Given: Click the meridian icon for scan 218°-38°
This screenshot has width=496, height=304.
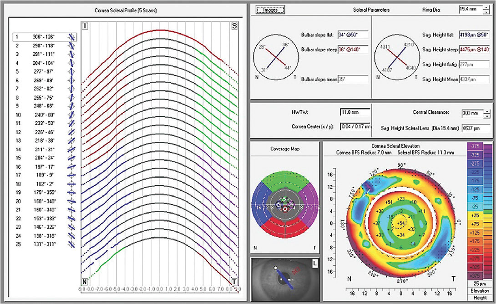Looking at the screenshot, I should tap(72, 140).
